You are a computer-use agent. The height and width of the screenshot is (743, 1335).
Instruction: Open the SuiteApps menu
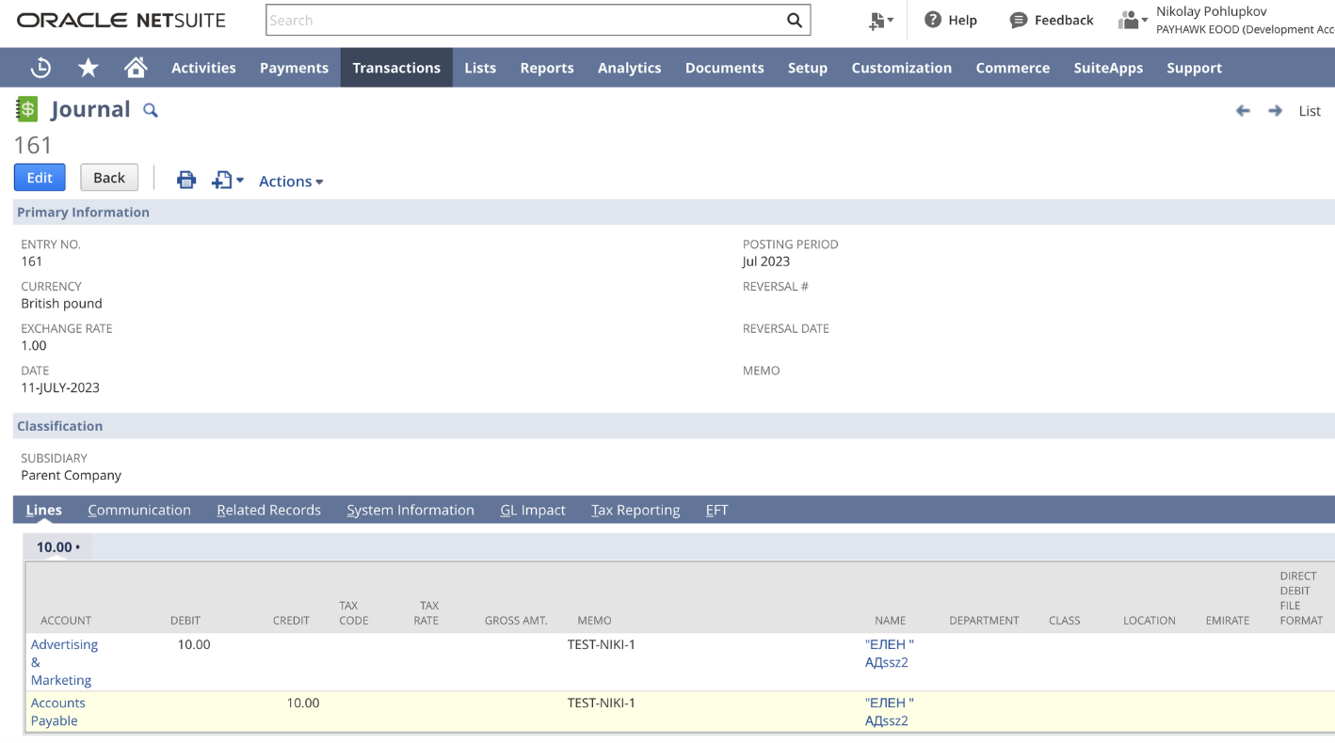1108,68
